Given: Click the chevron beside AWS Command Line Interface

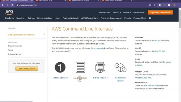Looking at the screenshot, I should [44, 35].
